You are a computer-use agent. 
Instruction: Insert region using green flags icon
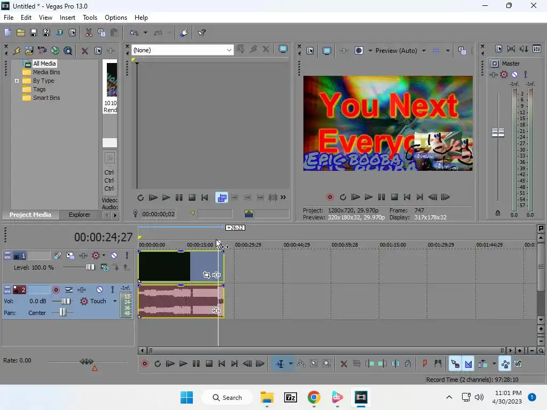tap(438, 364)
